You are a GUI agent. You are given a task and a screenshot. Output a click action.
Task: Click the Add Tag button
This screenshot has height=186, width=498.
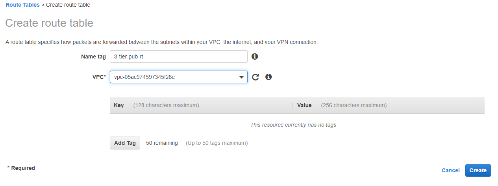pos(125,143)
